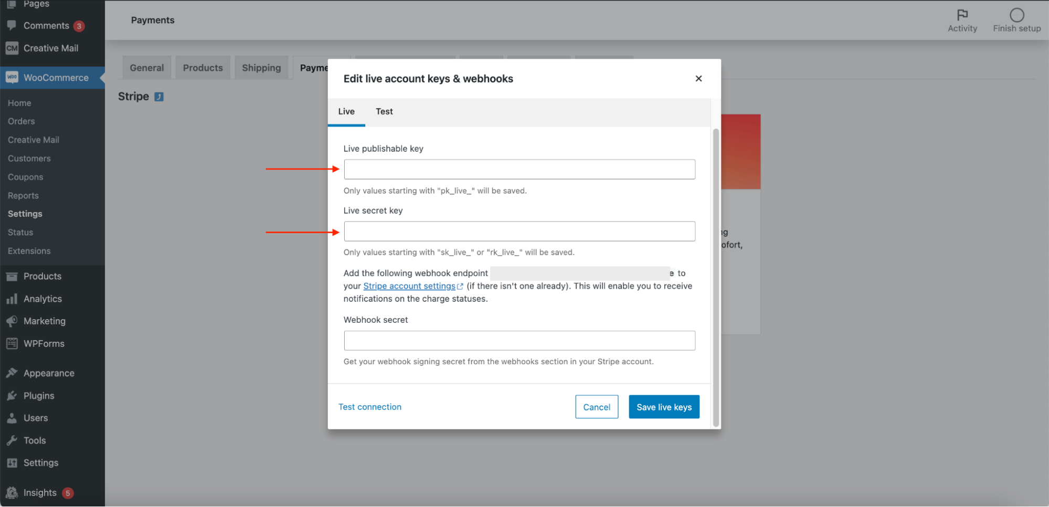Click the Tools wrench icon

pyautogui.click(x=12, y=440)
